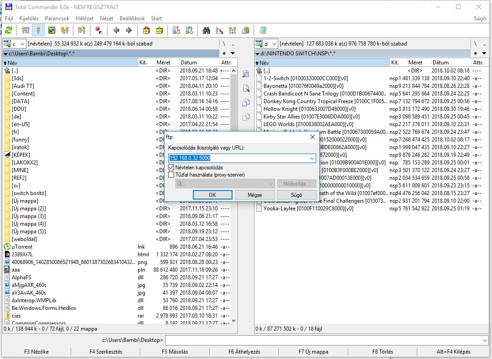The height and width of the screenshot is (359, 492).
Task: Sort right panel by Méret column
Action: (x=419, y=63)
